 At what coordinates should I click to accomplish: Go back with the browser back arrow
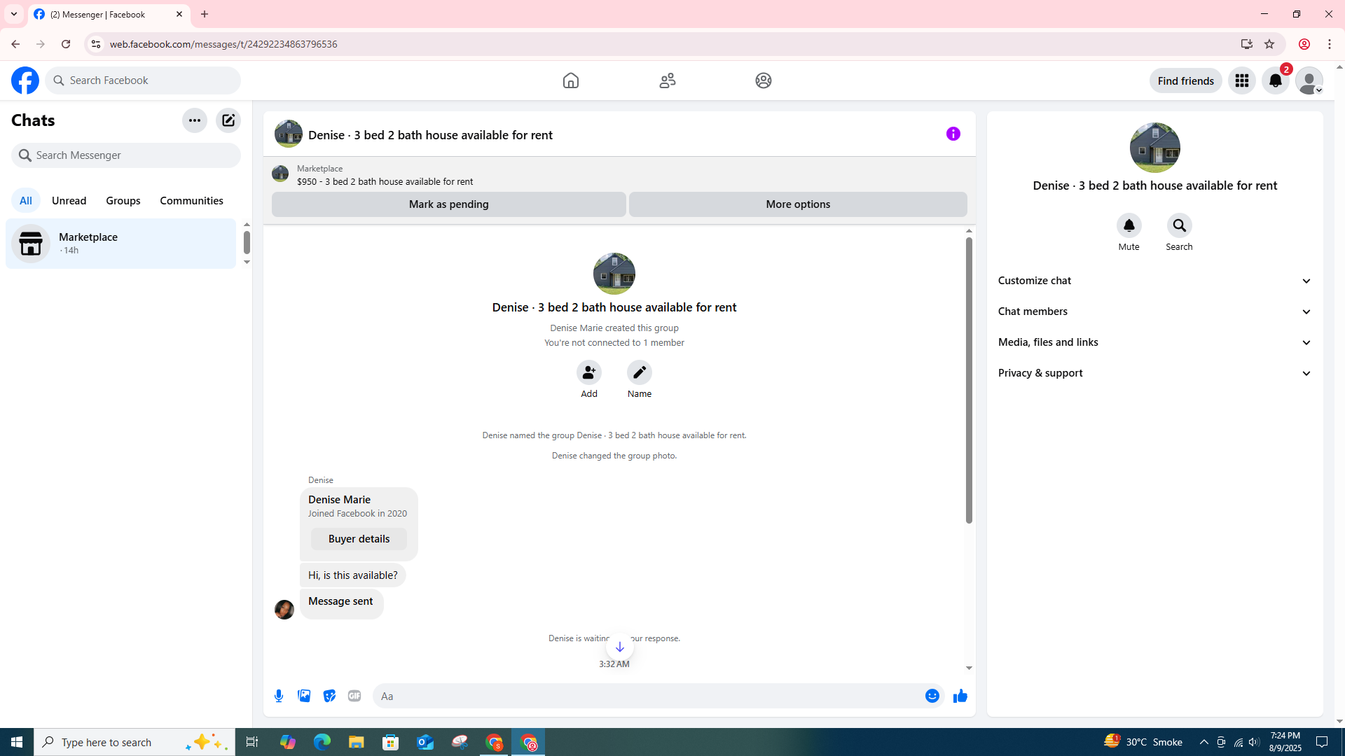coord(15,44)
